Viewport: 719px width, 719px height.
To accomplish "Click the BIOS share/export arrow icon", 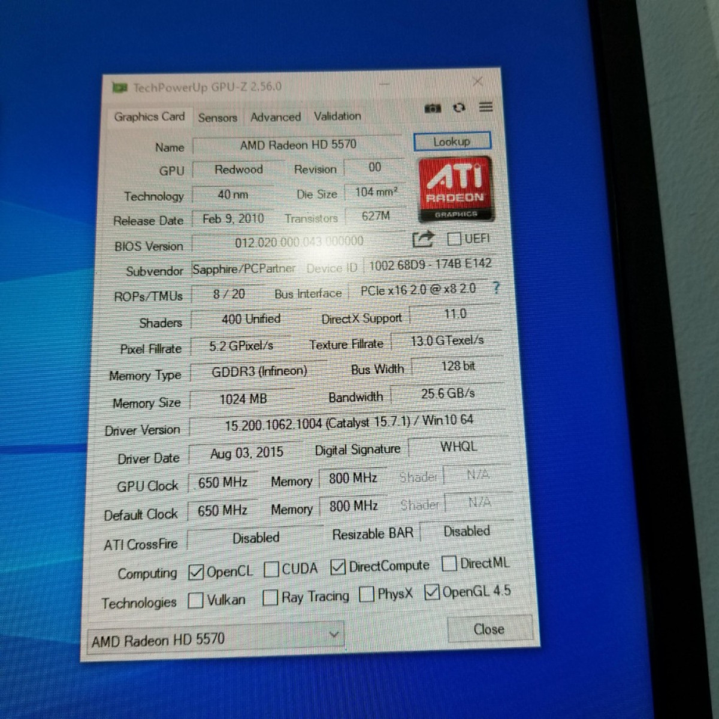I will click(x=423, y=240).
